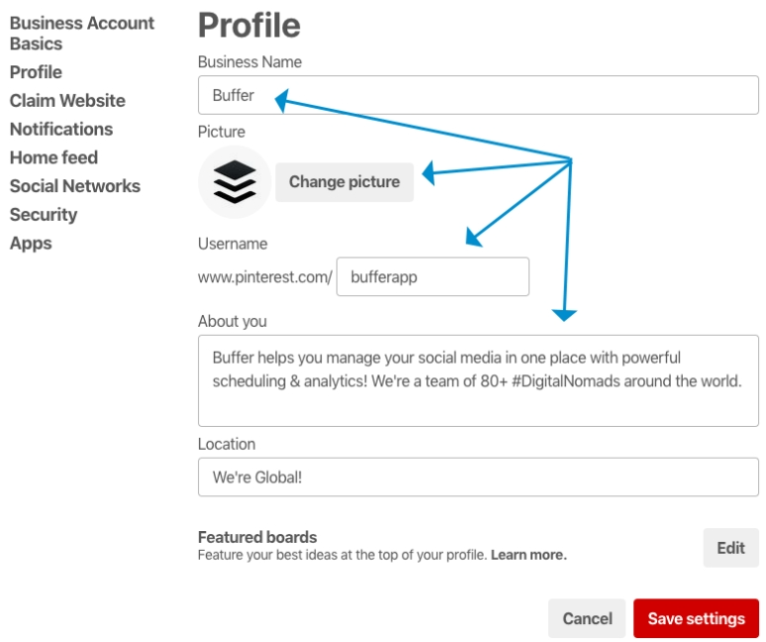The width and height of the screenshot is (766, 642).
Task: Open Business Account Basics settings section
Action: tap(81, 33)
